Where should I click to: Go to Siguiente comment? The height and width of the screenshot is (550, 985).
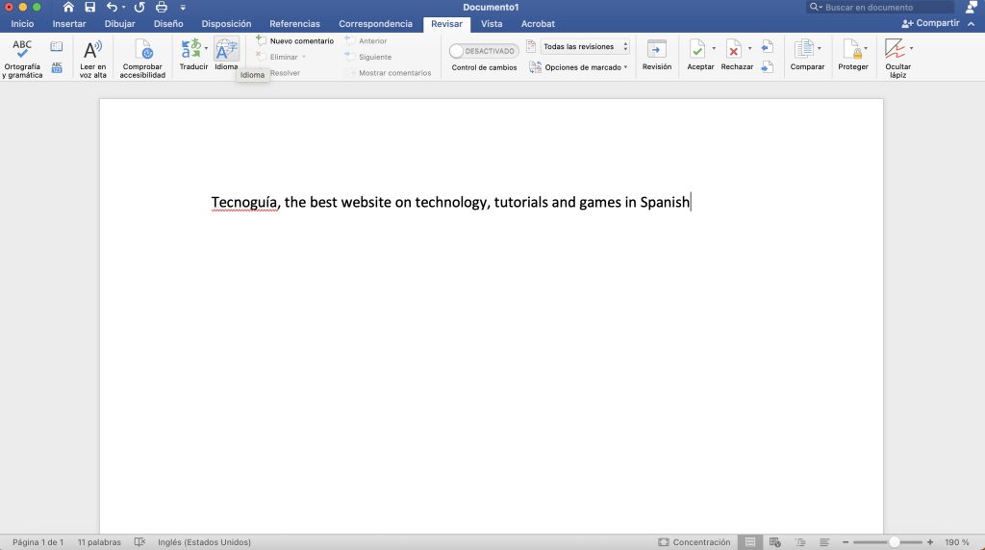click(x=368, y=57)
